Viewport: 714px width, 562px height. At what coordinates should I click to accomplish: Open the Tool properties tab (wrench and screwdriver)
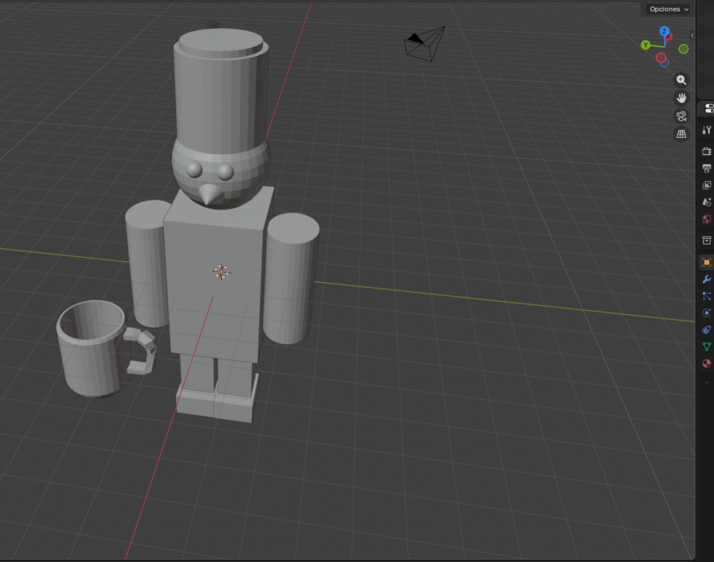(706, 130)
